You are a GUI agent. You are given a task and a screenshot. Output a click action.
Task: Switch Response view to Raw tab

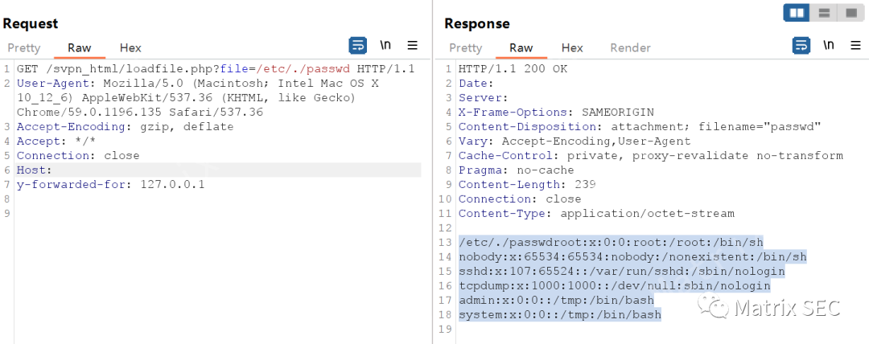click(521, 48)
